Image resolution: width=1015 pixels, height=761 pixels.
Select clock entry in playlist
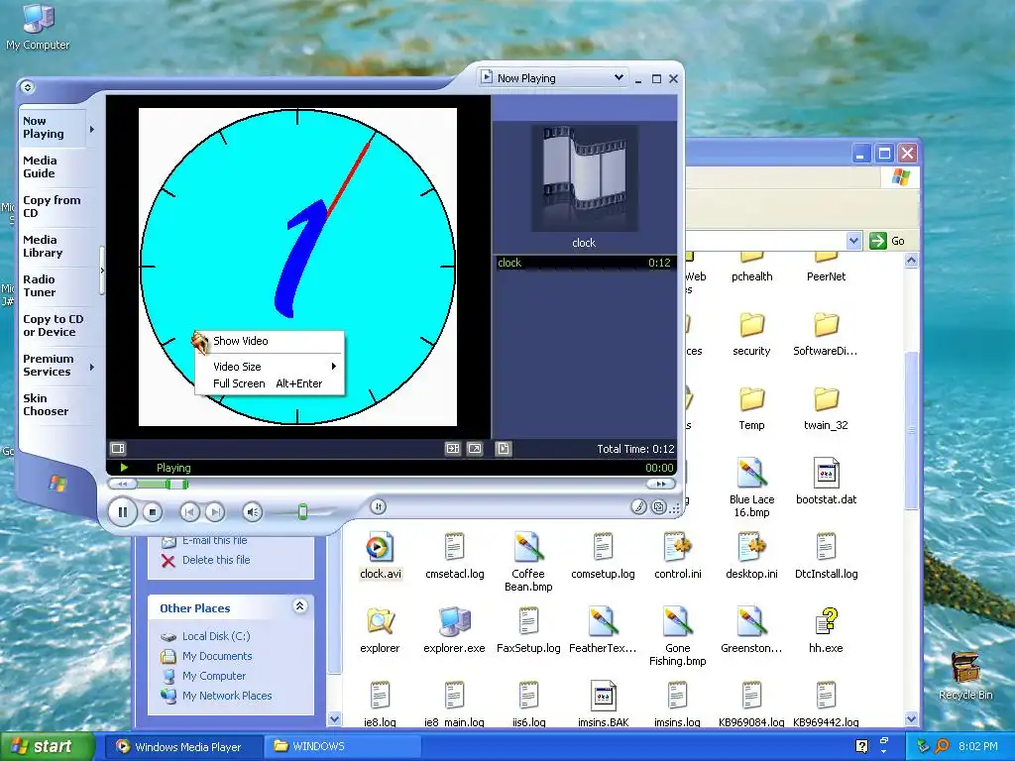pyautogui.click(x=584, y=263)
